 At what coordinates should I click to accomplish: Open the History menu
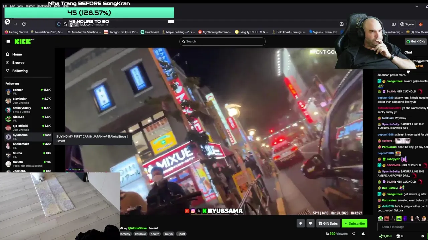click(x=30, y=6)
